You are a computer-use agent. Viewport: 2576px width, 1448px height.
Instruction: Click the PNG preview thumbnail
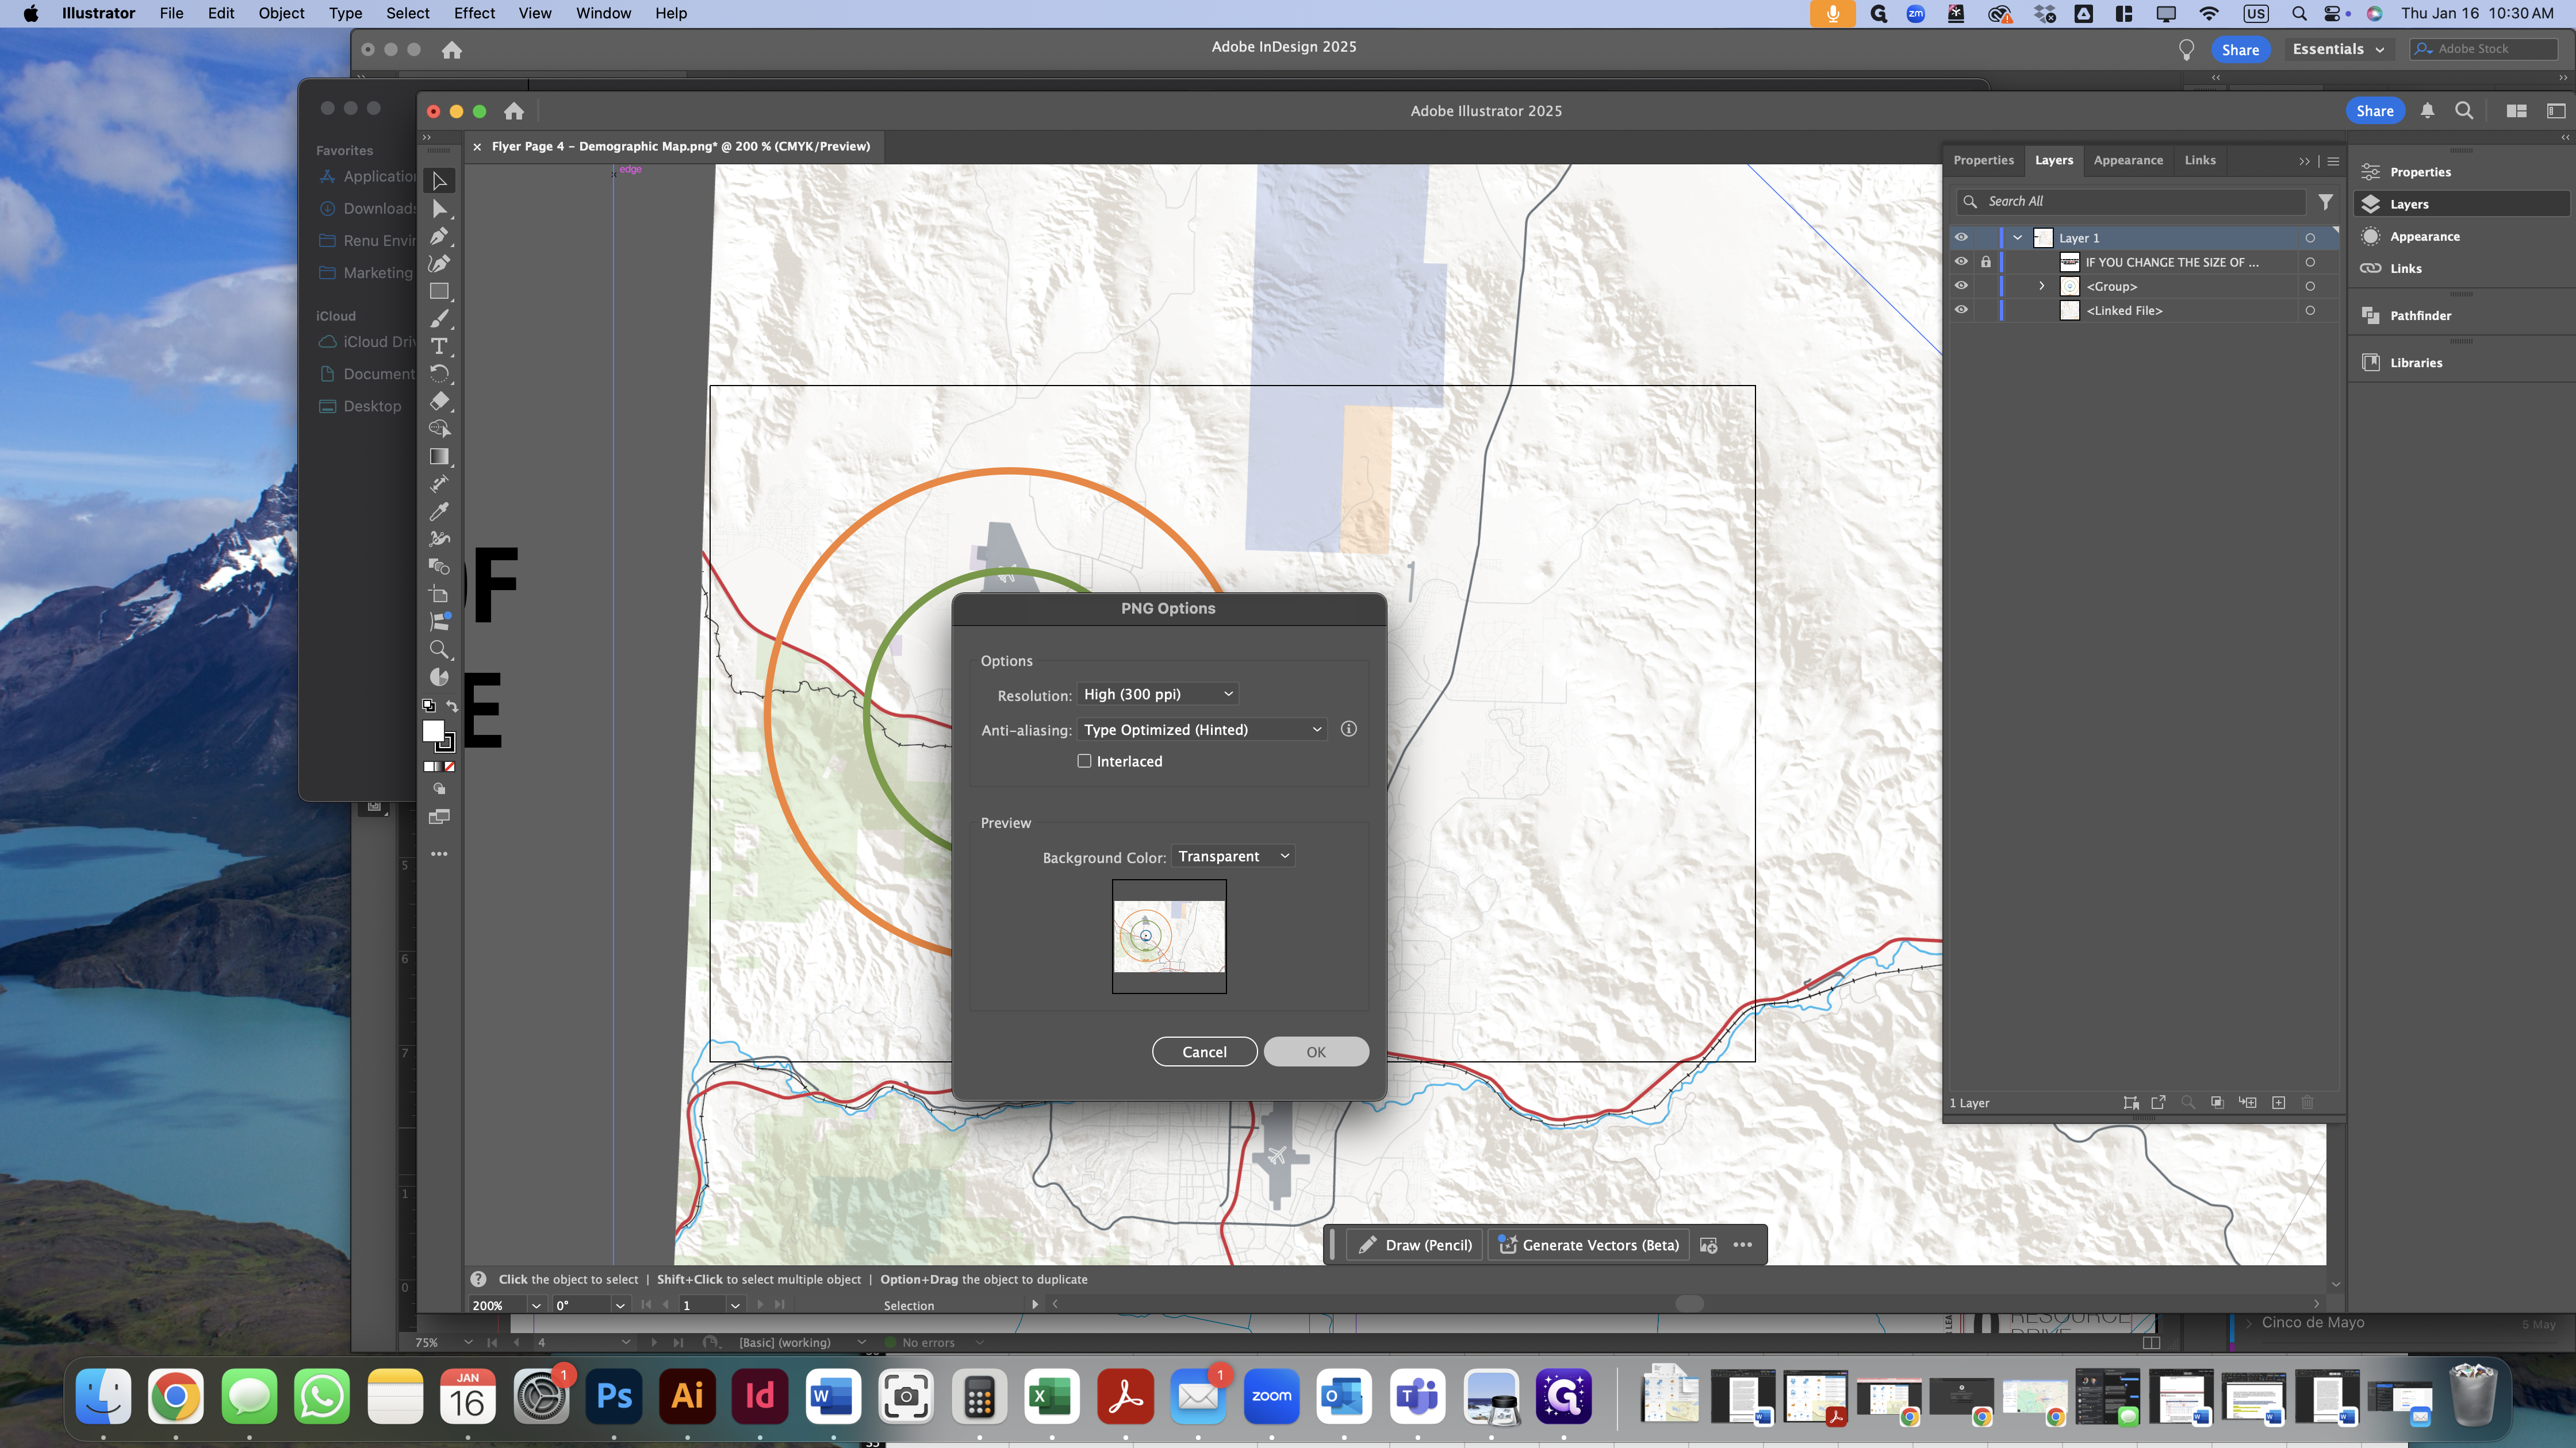tap(1169, 937)
